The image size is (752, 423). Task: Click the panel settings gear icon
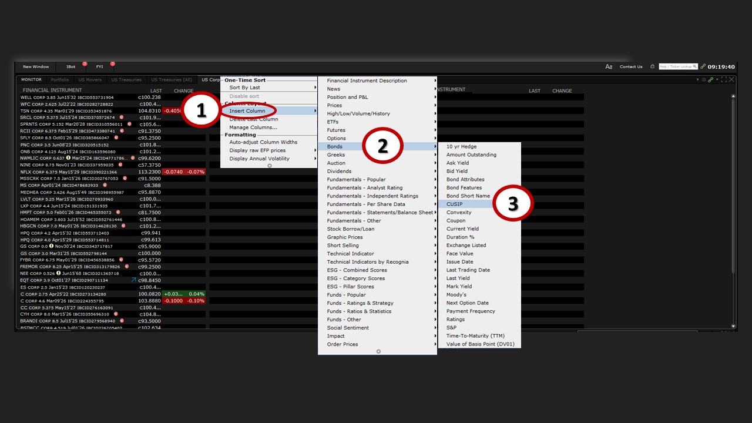click(703, 80)
